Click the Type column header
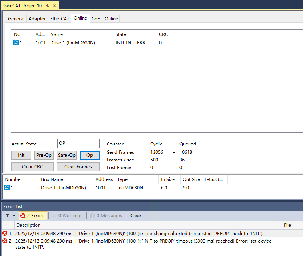303x256 pixels. [137, 179]
